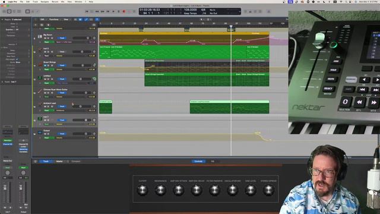Viewport: 380px width, 214px height.
Task: Open the Navigate menu
Action: [45, 2]
